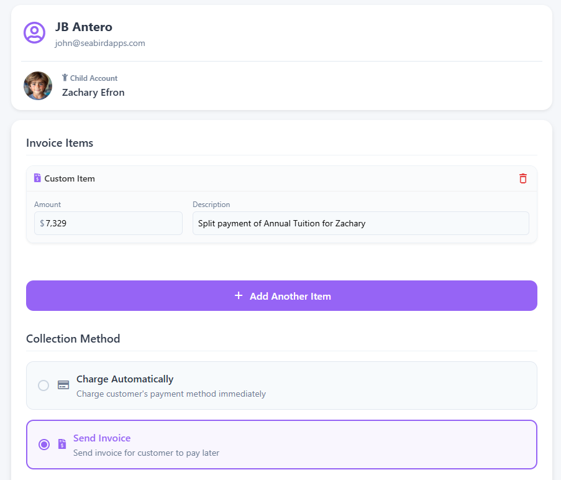Choose the Charge Automatically option card

tap(281, 385)
